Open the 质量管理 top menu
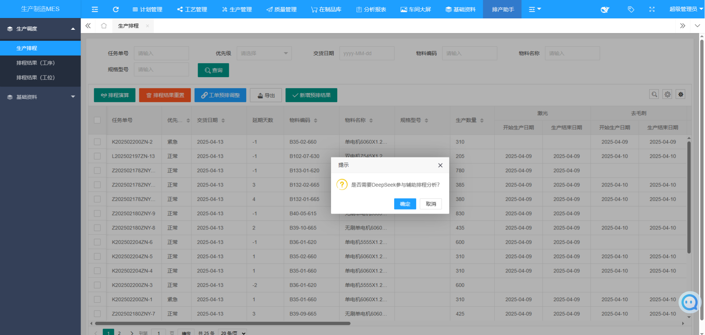The height and width of the screenshot is (335, 705). [x=281, y=9]
